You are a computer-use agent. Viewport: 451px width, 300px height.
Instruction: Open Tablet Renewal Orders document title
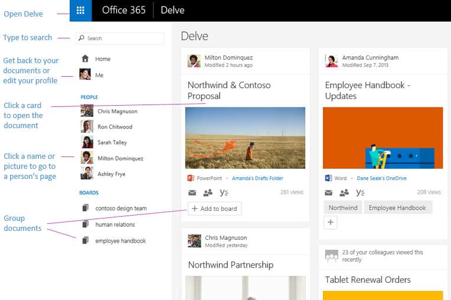click(x=368, y=279)
